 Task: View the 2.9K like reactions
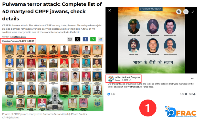click(111, 94)
